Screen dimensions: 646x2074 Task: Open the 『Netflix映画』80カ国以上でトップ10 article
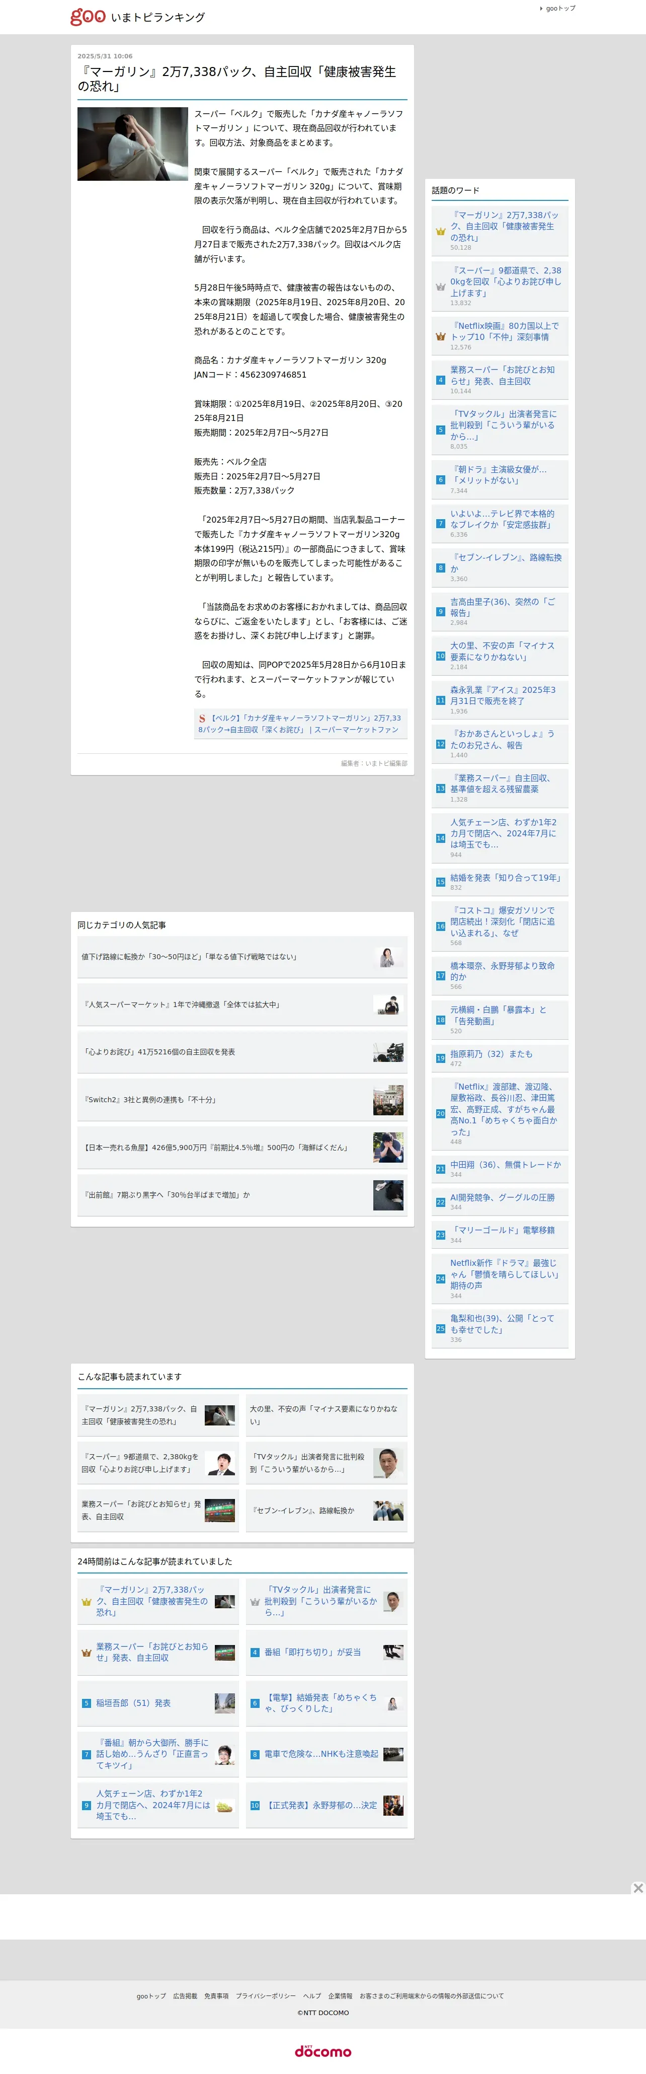[x=505, y=332]
